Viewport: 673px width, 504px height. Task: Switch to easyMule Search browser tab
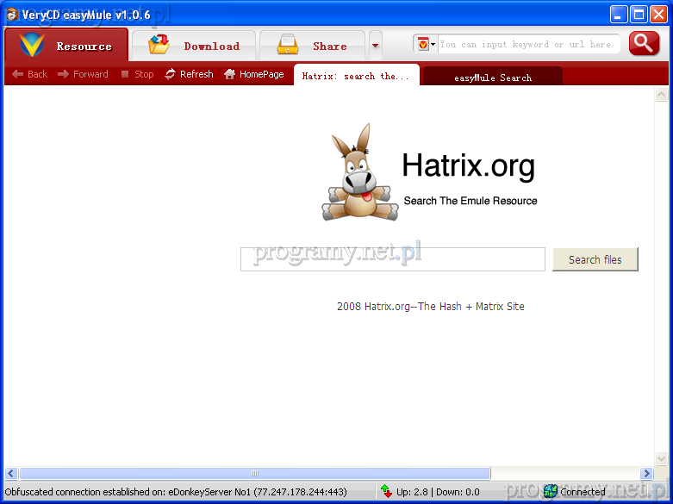point(492,78)
